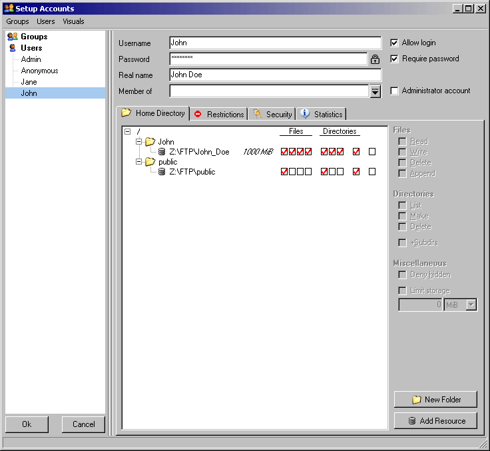Click the Limit storage value field

421,304
